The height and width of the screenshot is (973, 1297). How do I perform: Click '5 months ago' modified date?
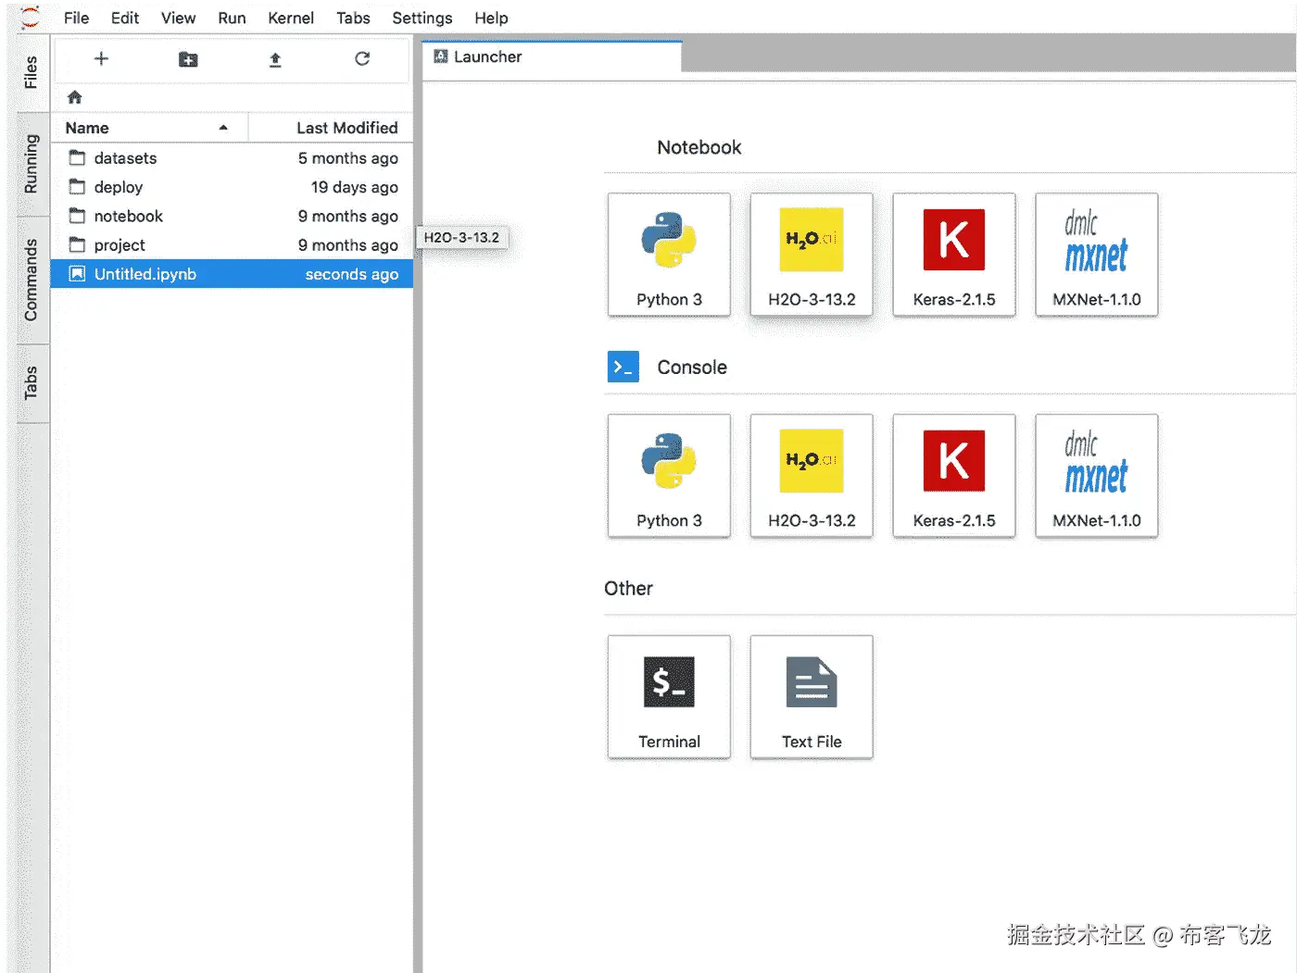tap(348, 158)
